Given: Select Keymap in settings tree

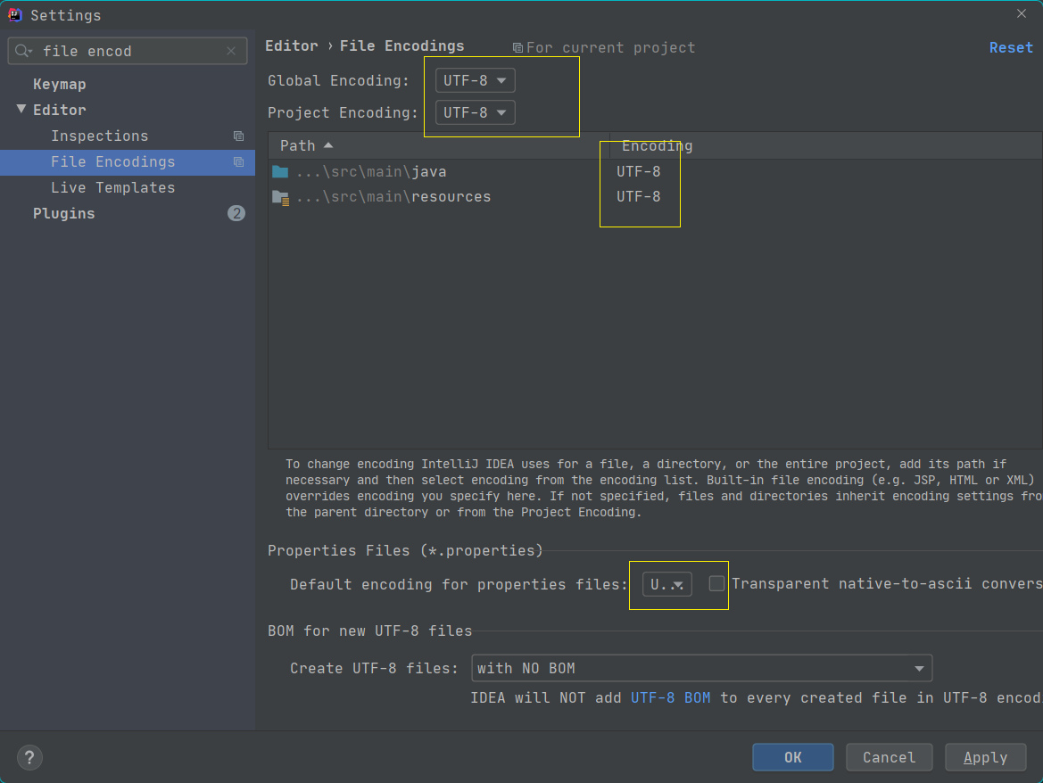Looking at the screenshot, I should tap(59, 85).
